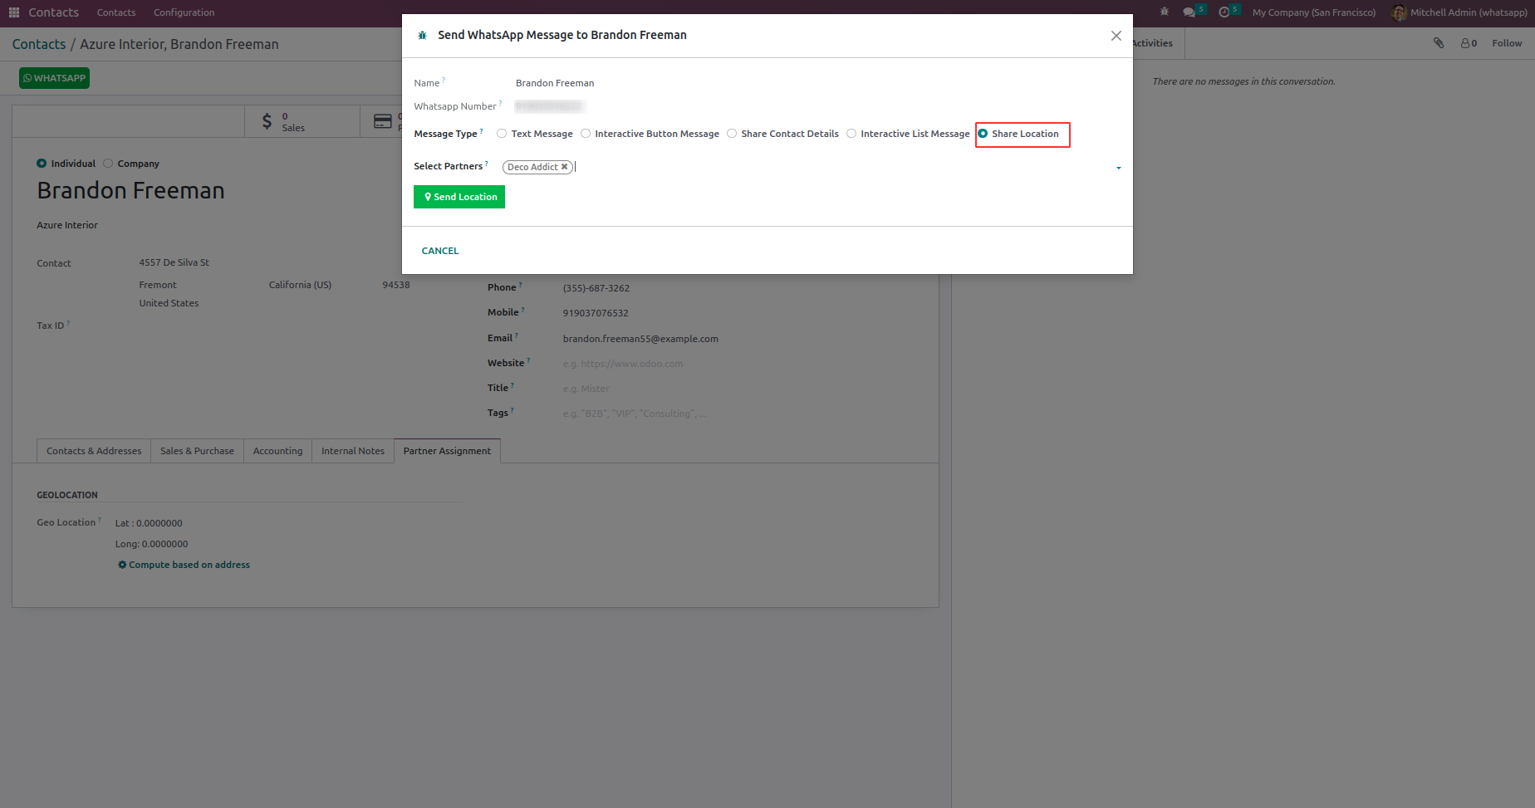Select Interactive List Message option
Screen dimensions: 1535x808
[851, 134]
